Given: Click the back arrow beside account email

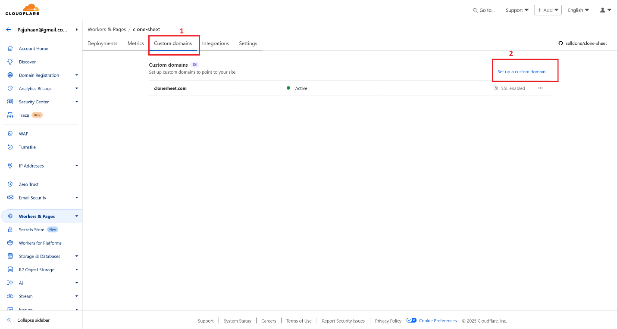Looking at the screenshot, I should [9, 30].
